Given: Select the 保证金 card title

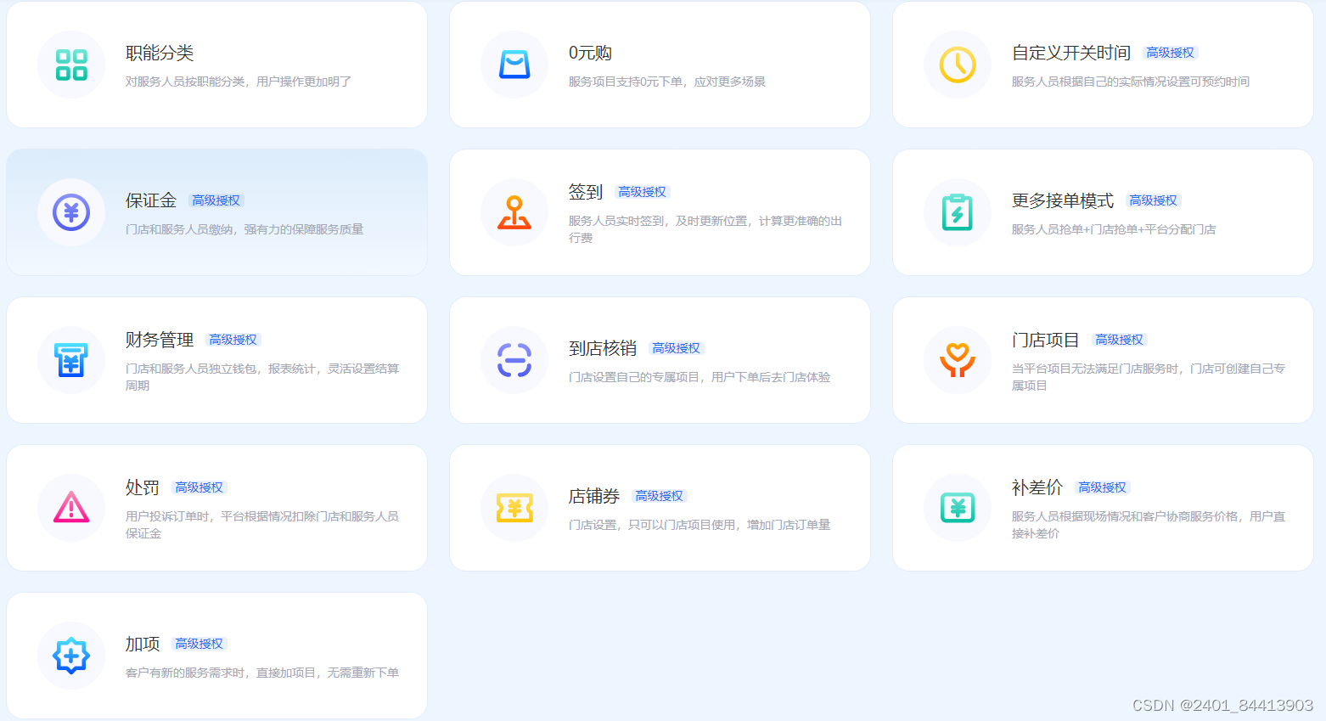Looking at the screenshot, I should [151, 200].
